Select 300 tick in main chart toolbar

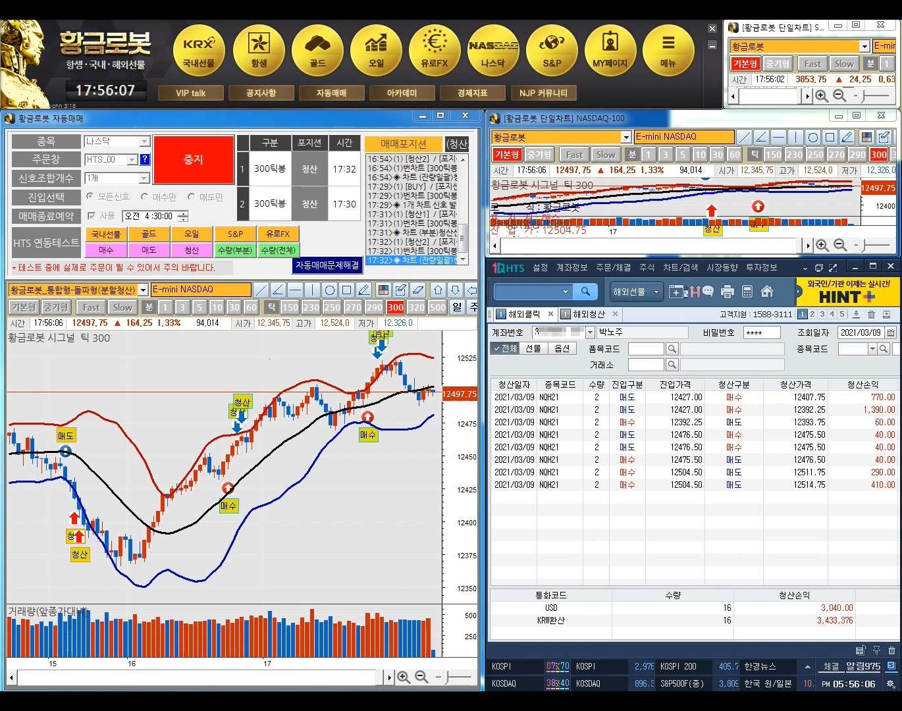pos(395,307)
